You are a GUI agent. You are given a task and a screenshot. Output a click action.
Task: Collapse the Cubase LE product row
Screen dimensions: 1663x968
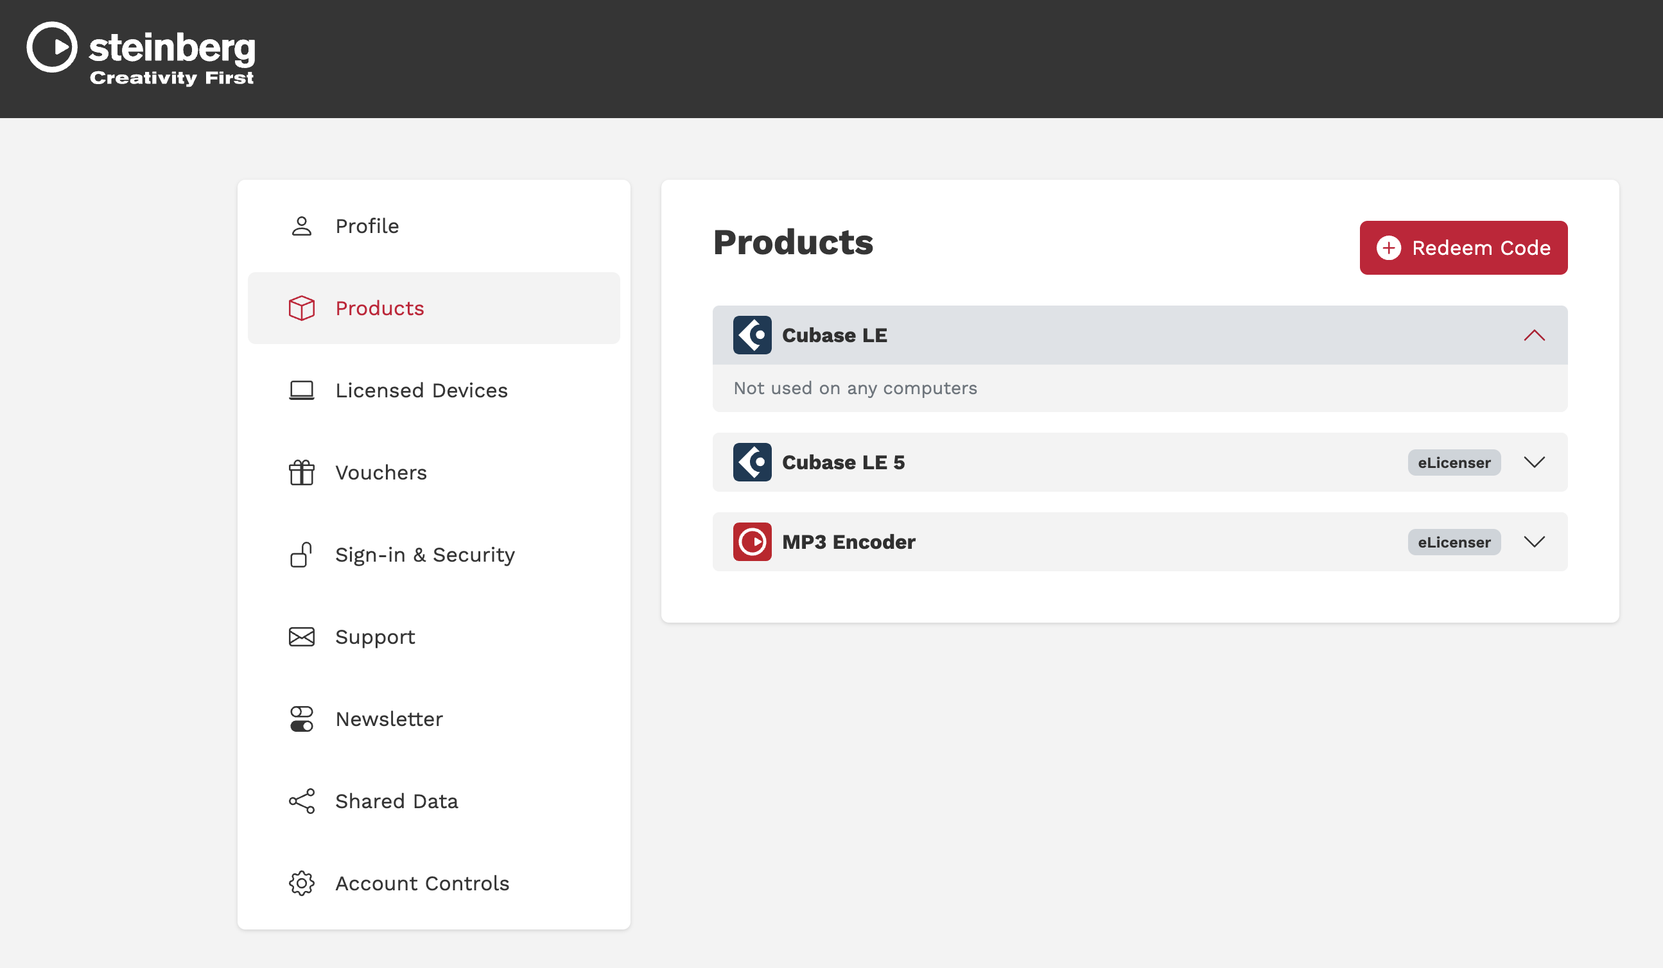(1535, 335)
